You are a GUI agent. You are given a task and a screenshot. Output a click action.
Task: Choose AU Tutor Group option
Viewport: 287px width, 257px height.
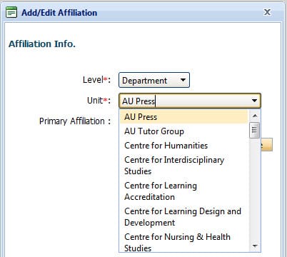[x=183, y=131]
